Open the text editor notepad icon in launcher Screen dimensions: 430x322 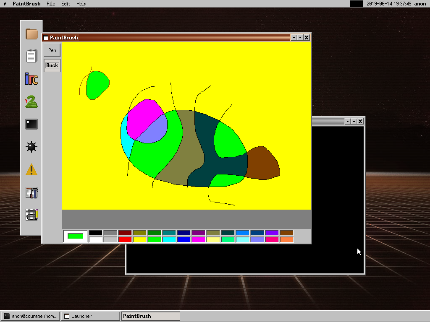coord(31,56)
